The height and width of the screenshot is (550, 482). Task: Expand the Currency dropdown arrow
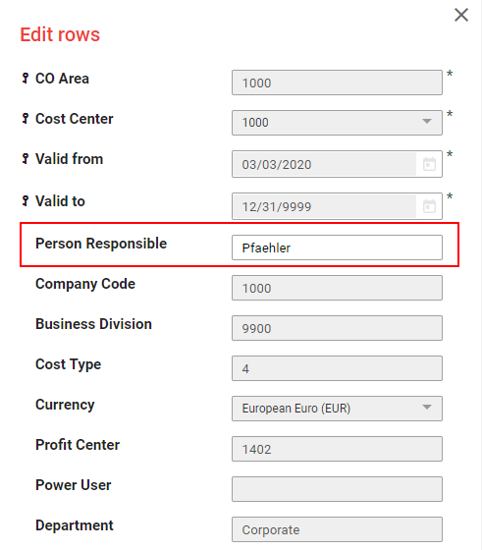[x=427, y=408]
